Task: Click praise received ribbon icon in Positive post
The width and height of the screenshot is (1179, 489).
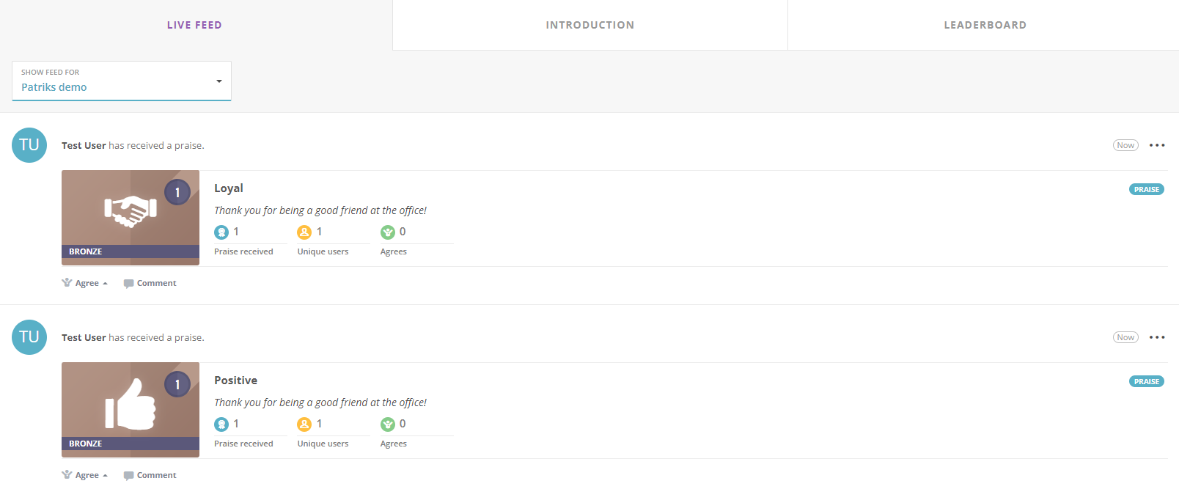Action: tap(221, 424)
